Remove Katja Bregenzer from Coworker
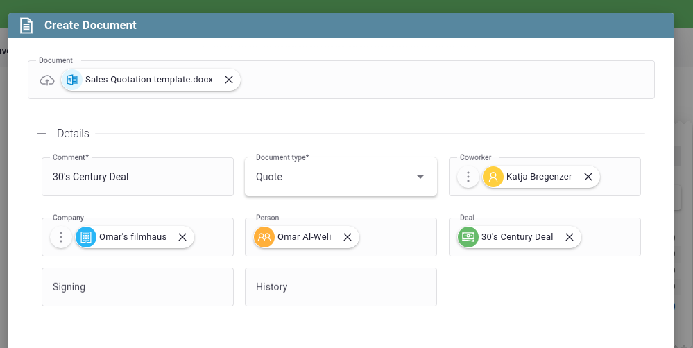This screenshot has width=693, height=348. click(x=588, y=177)
